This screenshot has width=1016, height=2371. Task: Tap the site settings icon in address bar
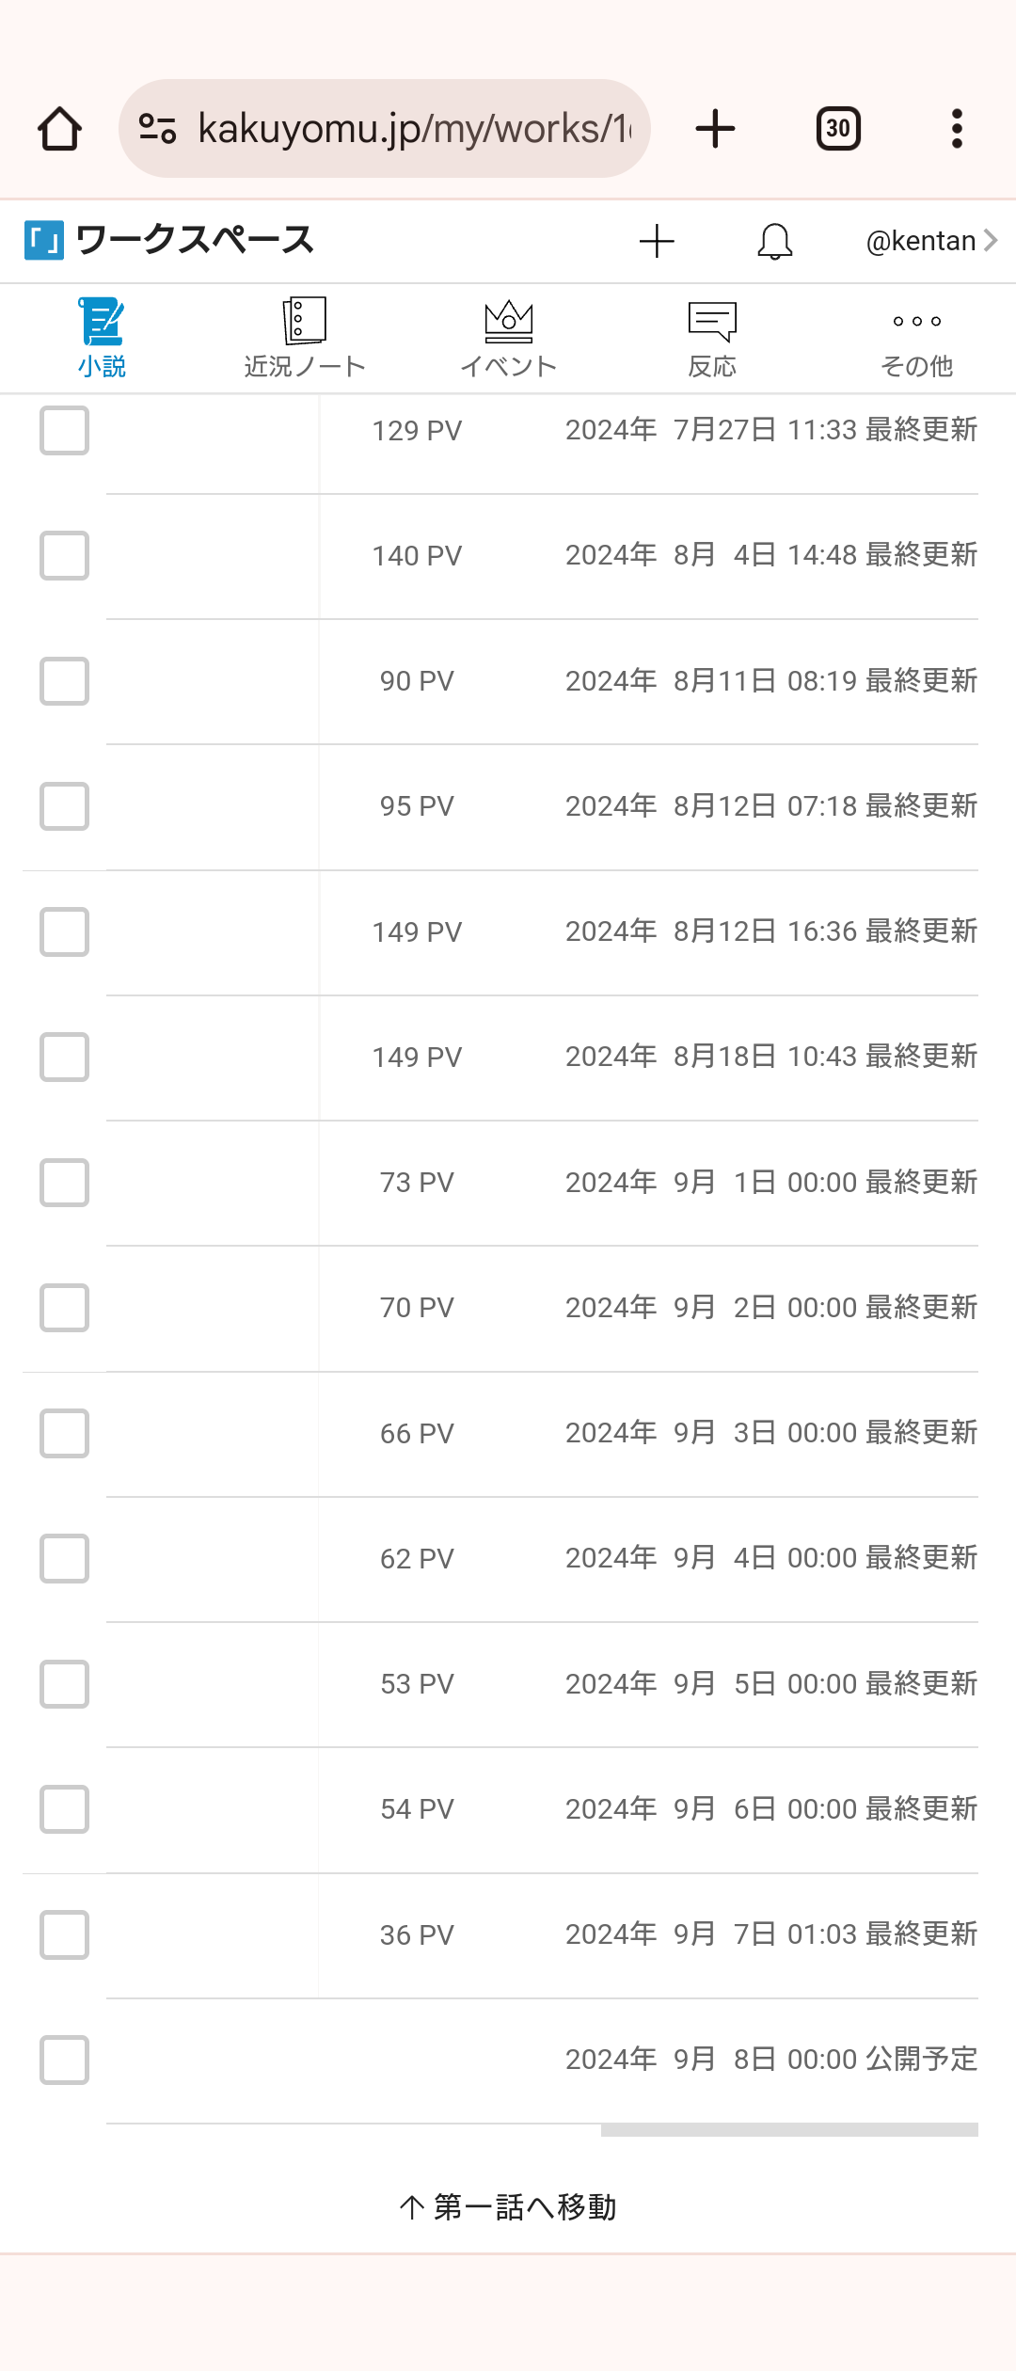point(157,129)
